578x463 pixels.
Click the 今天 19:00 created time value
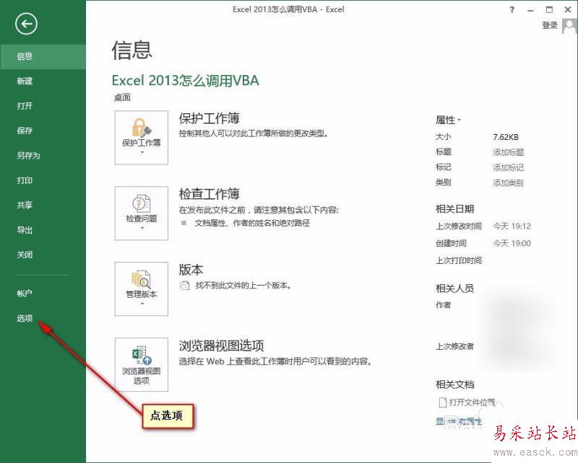(x=512, y=243)
